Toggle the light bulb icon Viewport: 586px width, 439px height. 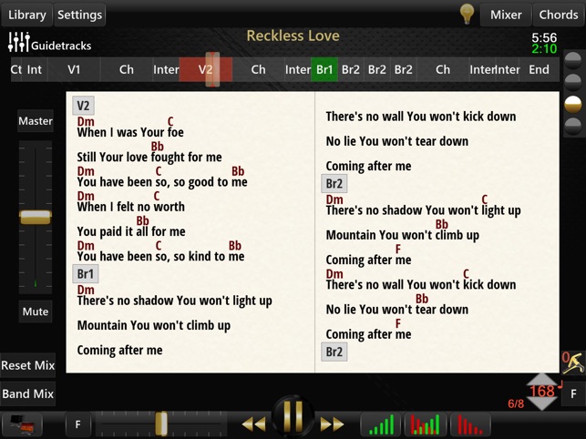click(x=467, y=14)
